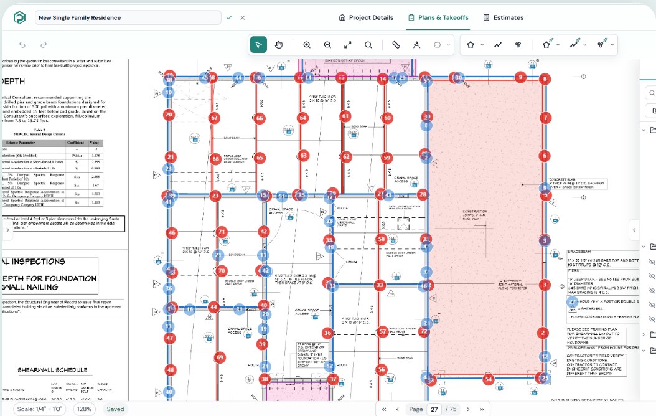Click the "/ 75" total pages text
Image resolution: width=656 pixels, height=416 pixels.
click(451, 409)
